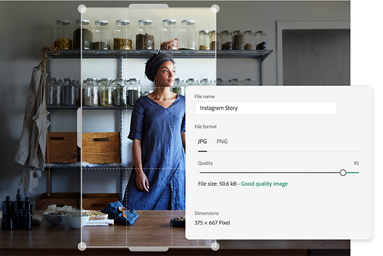This screenshot has height=256, width=383.
Task: Click the Quality slider knob
Action: pyautogui.click(x=343, y=173)
